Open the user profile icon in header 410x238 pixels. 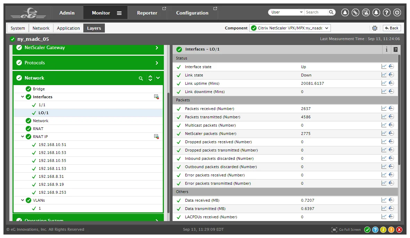click(x=345, y=12)
